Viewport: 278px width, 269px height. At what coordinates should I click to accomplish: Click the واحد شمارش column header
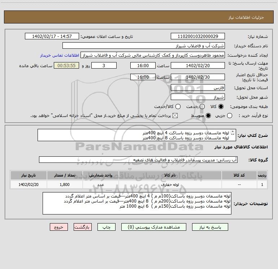pyautogui.click(x=100, y=175)
